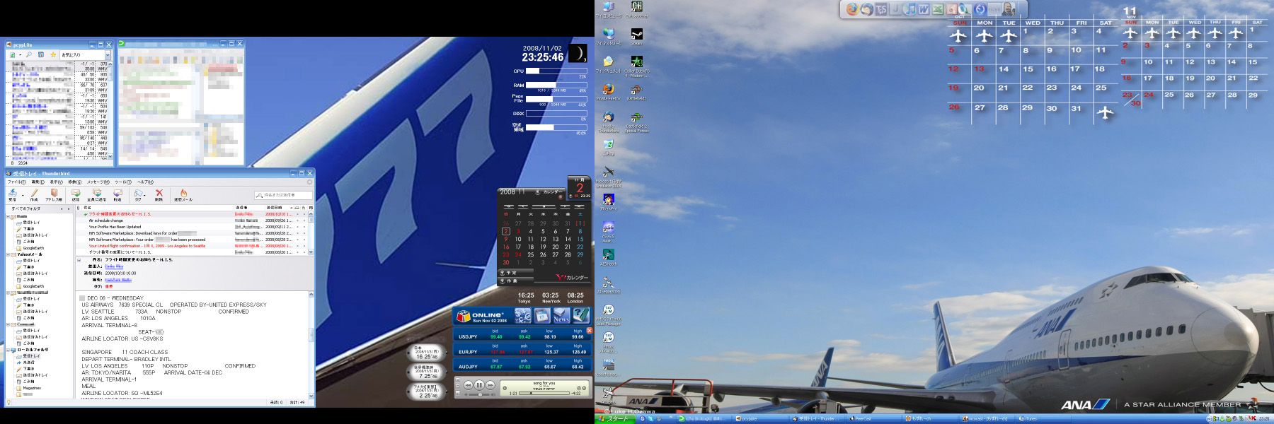The height and width of the screenshot is (424, 1274).
Task: Skip to next track in music widget
Action: click(x=490, y=385)
